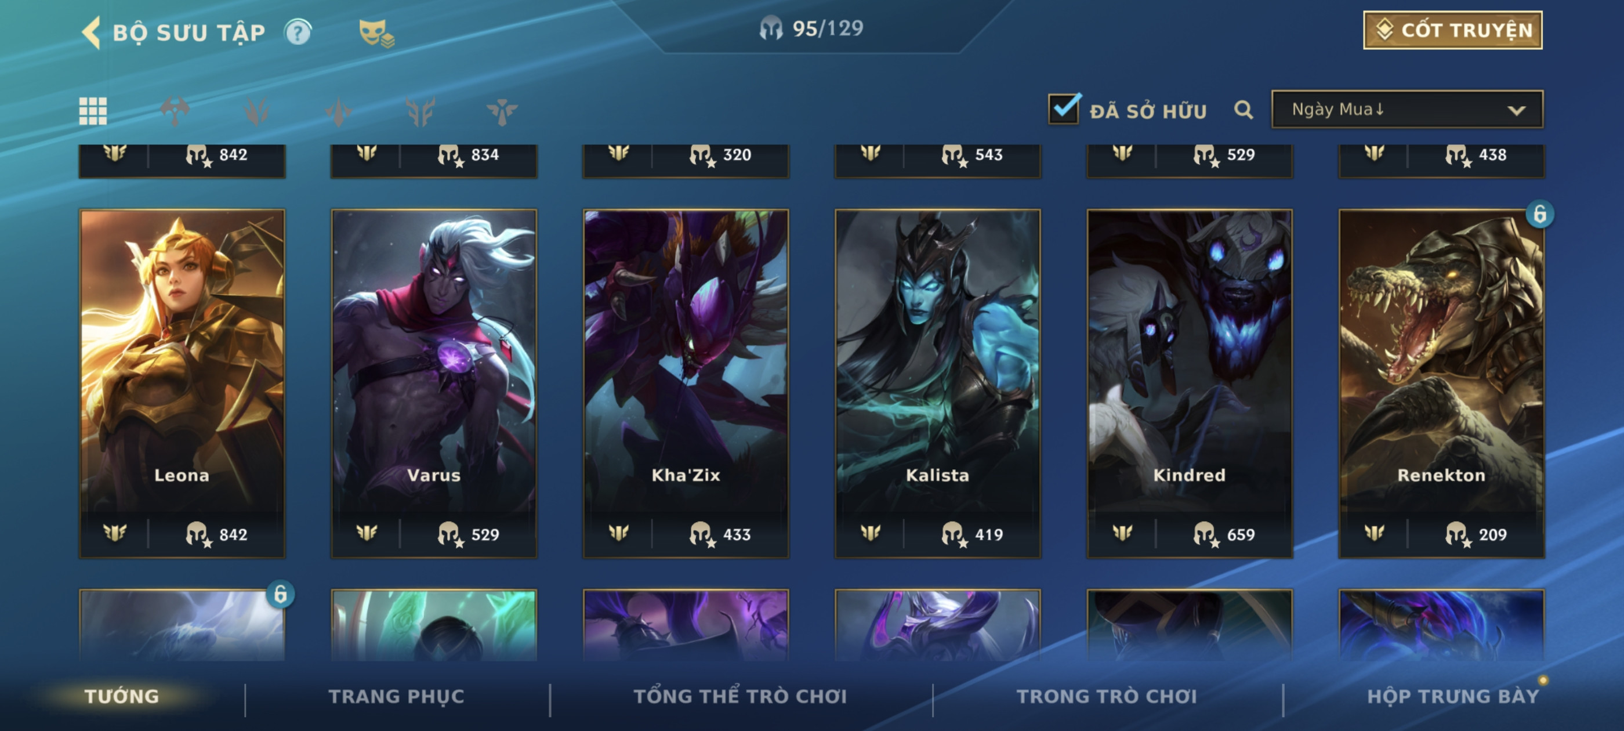Switch to the TRANG PHỤC tab
This screenshot has height=731, width=1624.
(396, 696)
